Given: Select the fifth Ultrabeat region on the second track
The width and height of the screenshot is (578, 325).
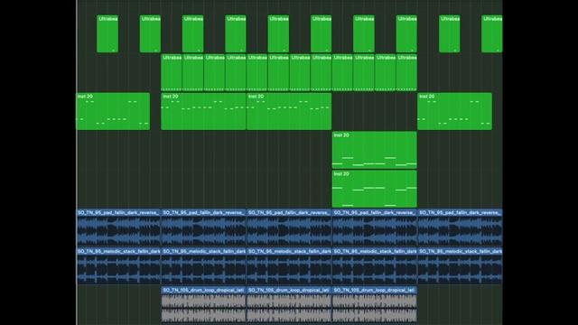Looking at the screenshot, I should (x=256, y=72).
